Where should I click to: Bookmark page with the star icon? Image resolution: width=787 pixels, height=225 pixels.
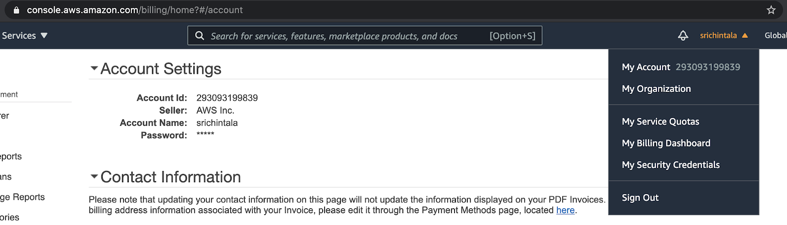click(x=771, y=10)
